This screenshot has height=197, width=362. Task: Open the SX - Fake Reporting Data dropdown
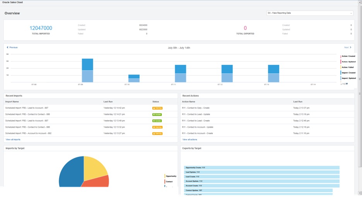(x=309, y=13)
